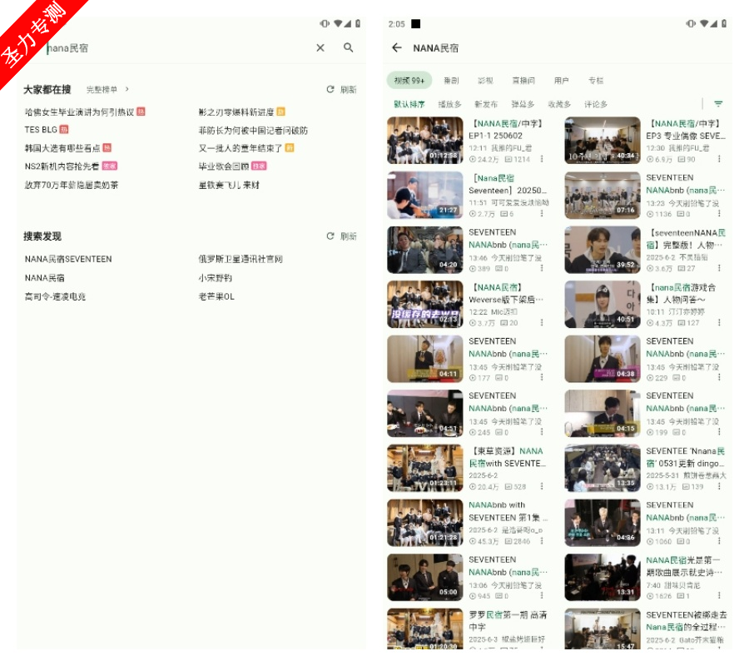Sort results by 收藏多

[559, 104]
